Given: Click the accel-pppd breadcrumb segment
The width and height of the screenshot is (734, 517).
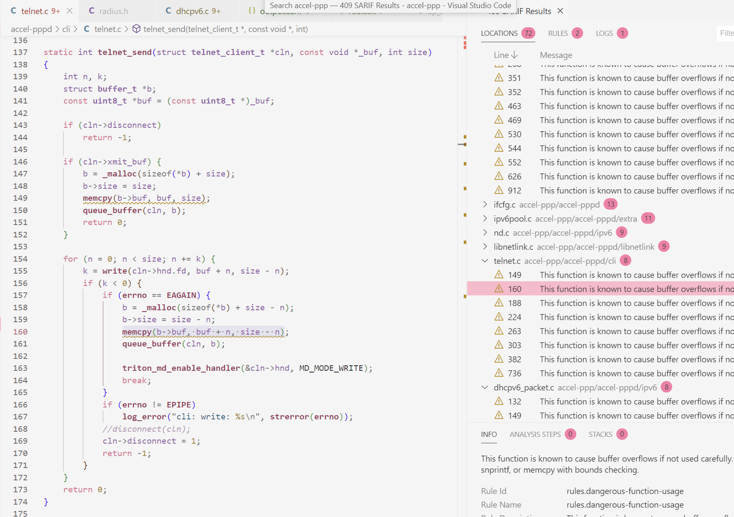Looking at the screenshot, I should pyautogui.click(x=31, y=29).
